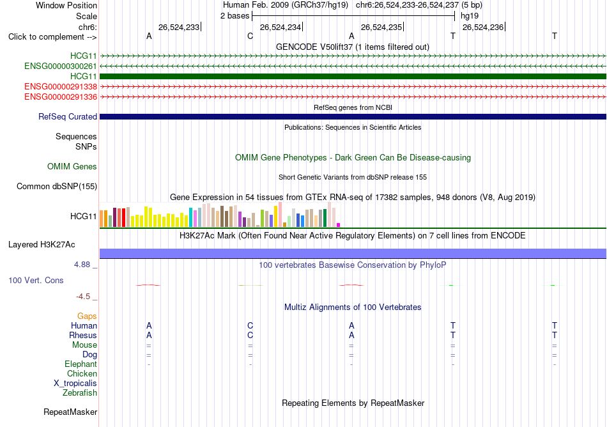Image resolution: width=607 pixels, height=427 pixels.
Task: Click the 'Short Genetic Variants from dbSNP' title
Action: [353, 177]
